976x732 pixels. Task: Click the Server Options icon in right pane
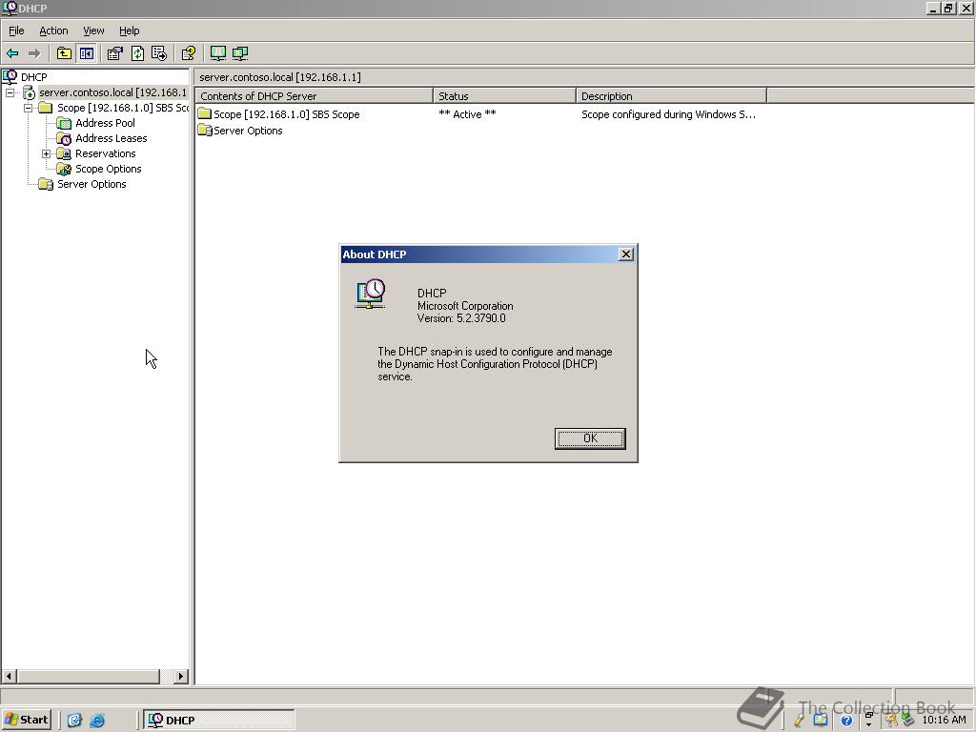tap(205, 130)
